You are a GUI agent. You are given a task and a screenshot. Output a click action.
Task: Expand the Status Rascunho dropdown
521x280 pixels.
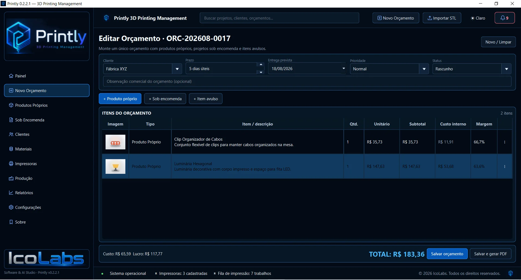(506, 69)
